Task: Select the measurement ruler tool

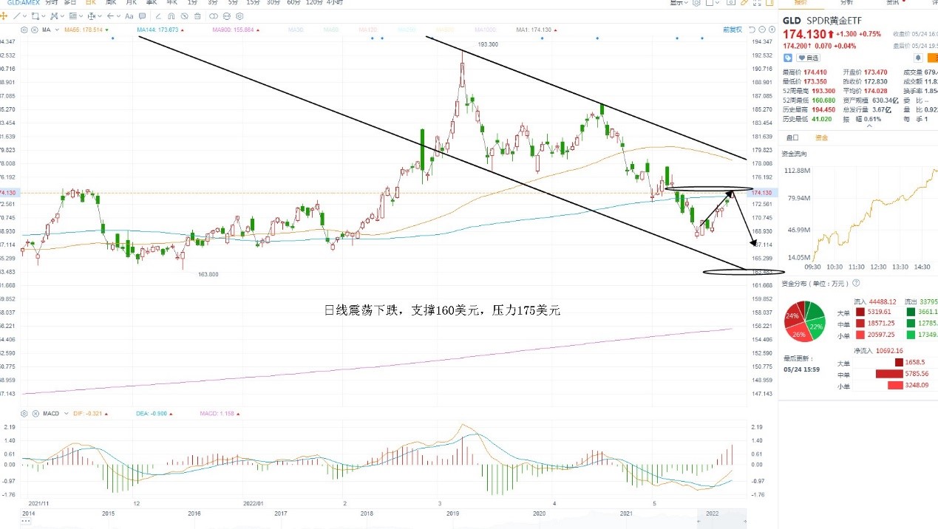Action: tap(91, 16)
